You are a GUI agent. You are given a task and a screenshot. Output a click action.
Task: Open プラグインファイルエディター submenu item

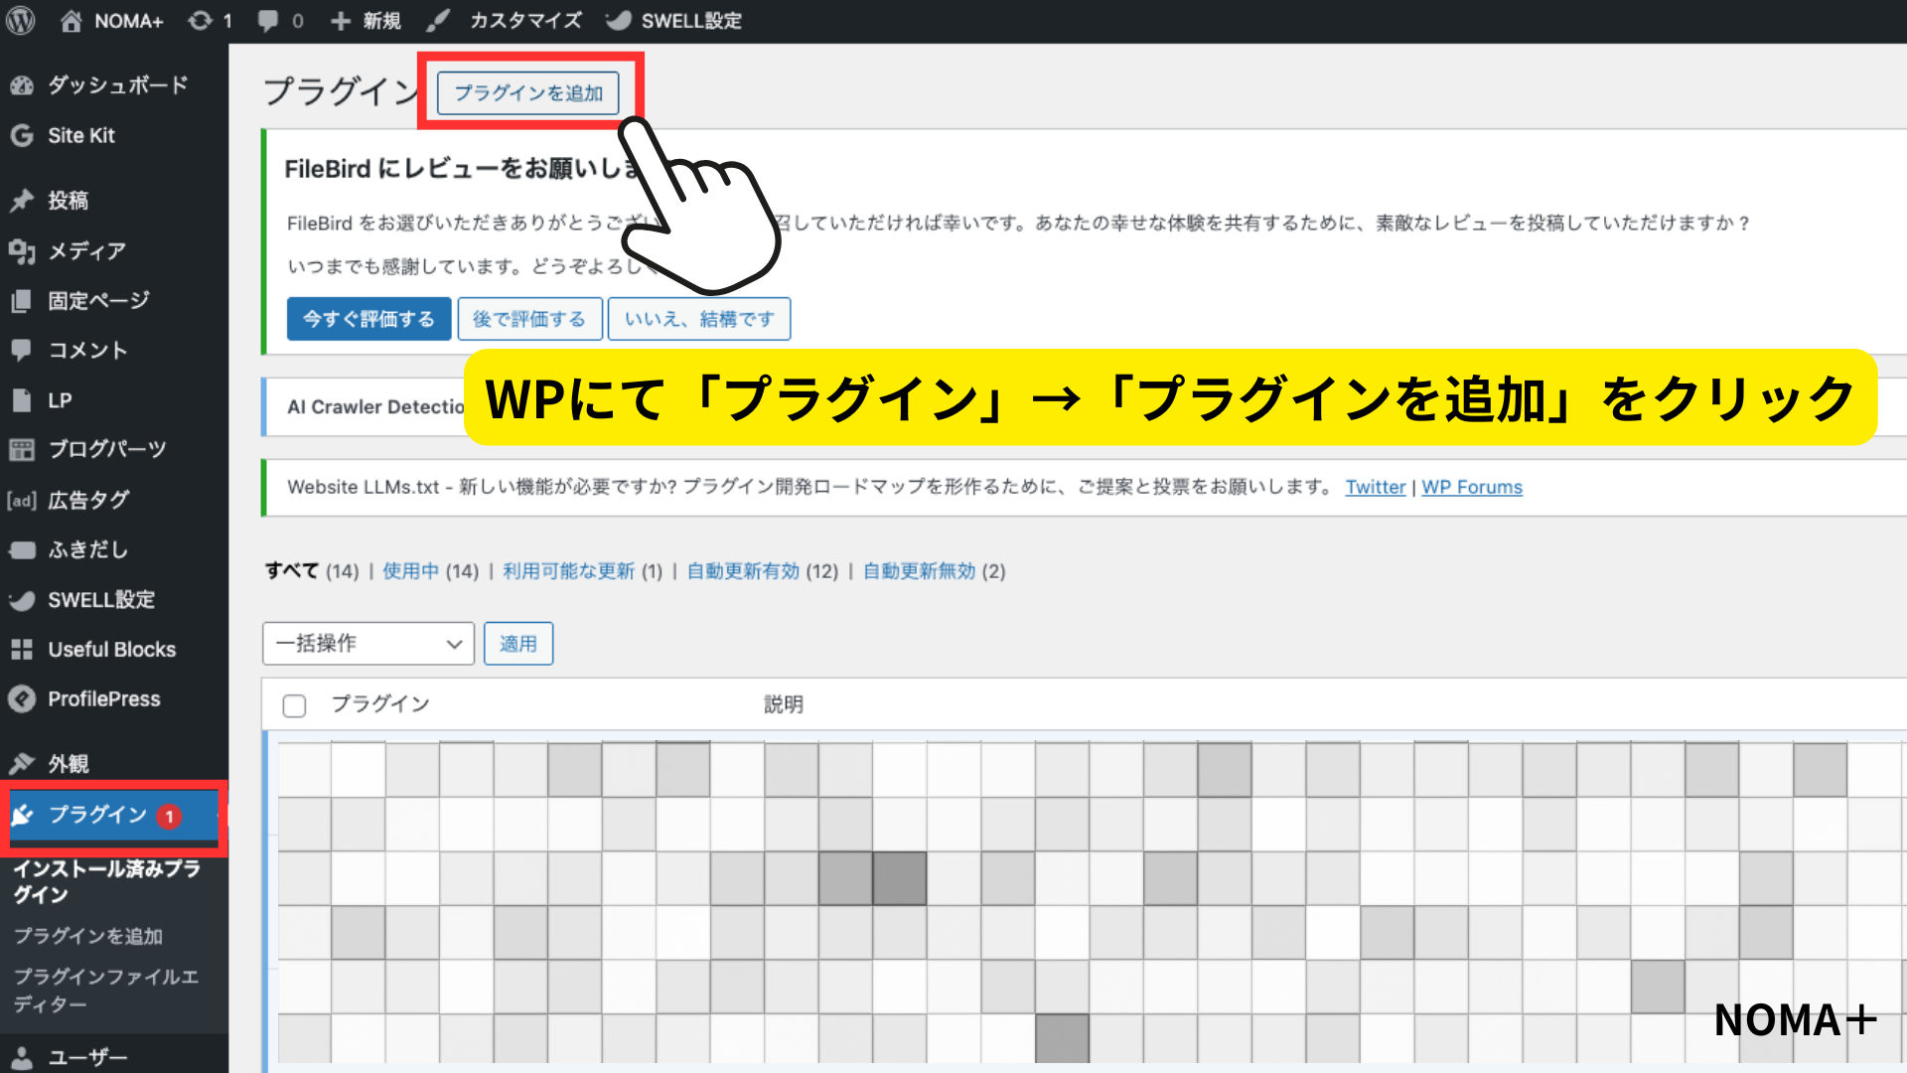pos(106,990)
